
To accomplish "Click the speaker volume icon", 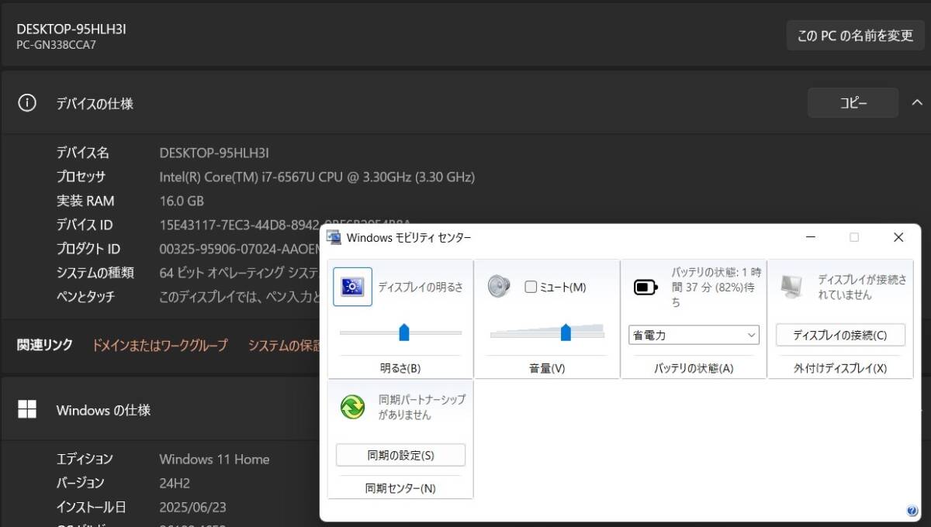I will point(498,287).
